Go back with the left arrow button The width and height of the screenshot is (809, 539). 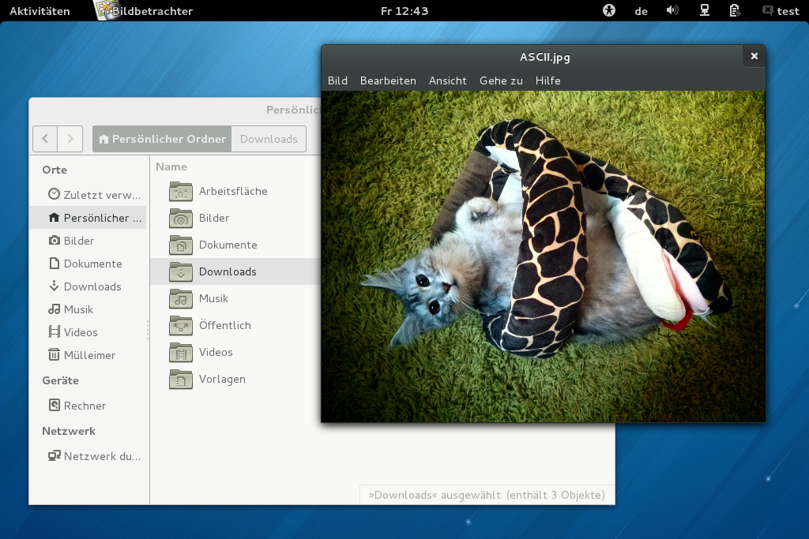tap(45, 139)
